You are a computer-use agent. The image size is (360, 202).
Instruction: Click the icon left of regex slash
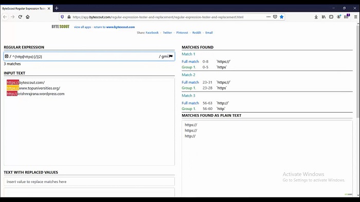(7, 56)
